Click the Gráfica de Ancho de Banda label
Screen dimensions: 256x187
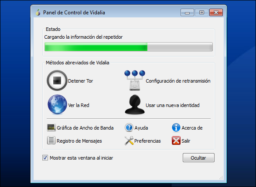pos(85,128)
